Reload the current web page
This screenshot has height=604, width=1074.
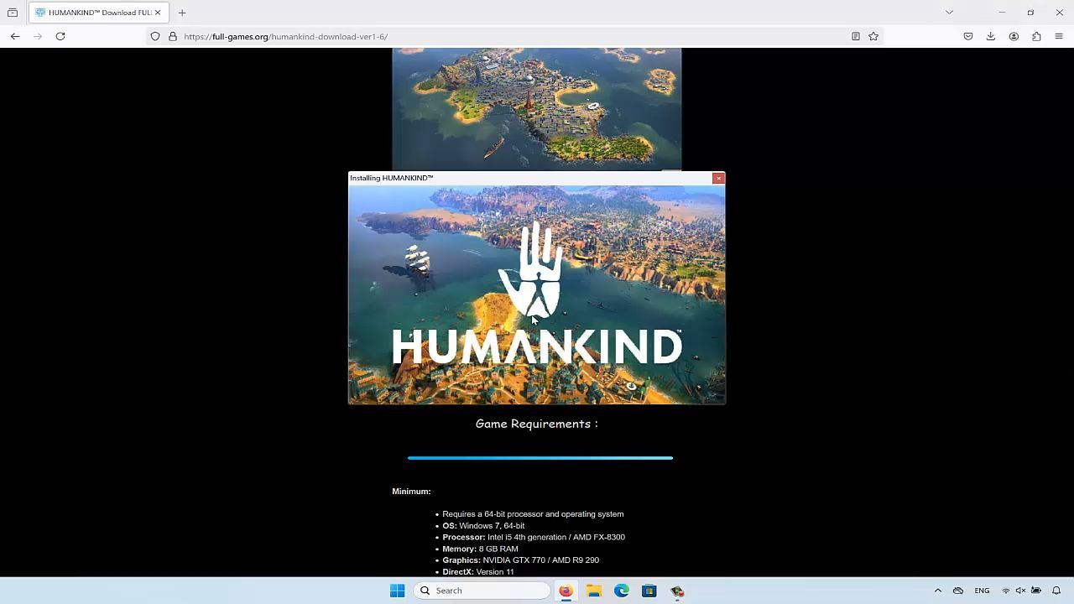click(60, 36)
